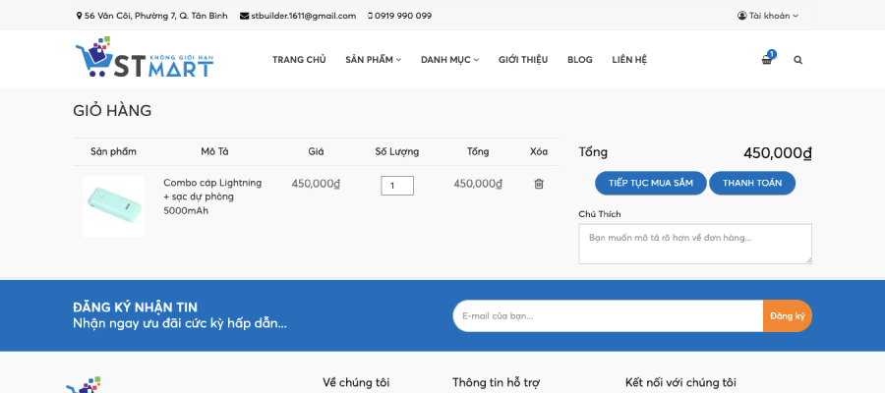
Task: Open the LIÊN HỆ contact page
Action: pos(629,60)
